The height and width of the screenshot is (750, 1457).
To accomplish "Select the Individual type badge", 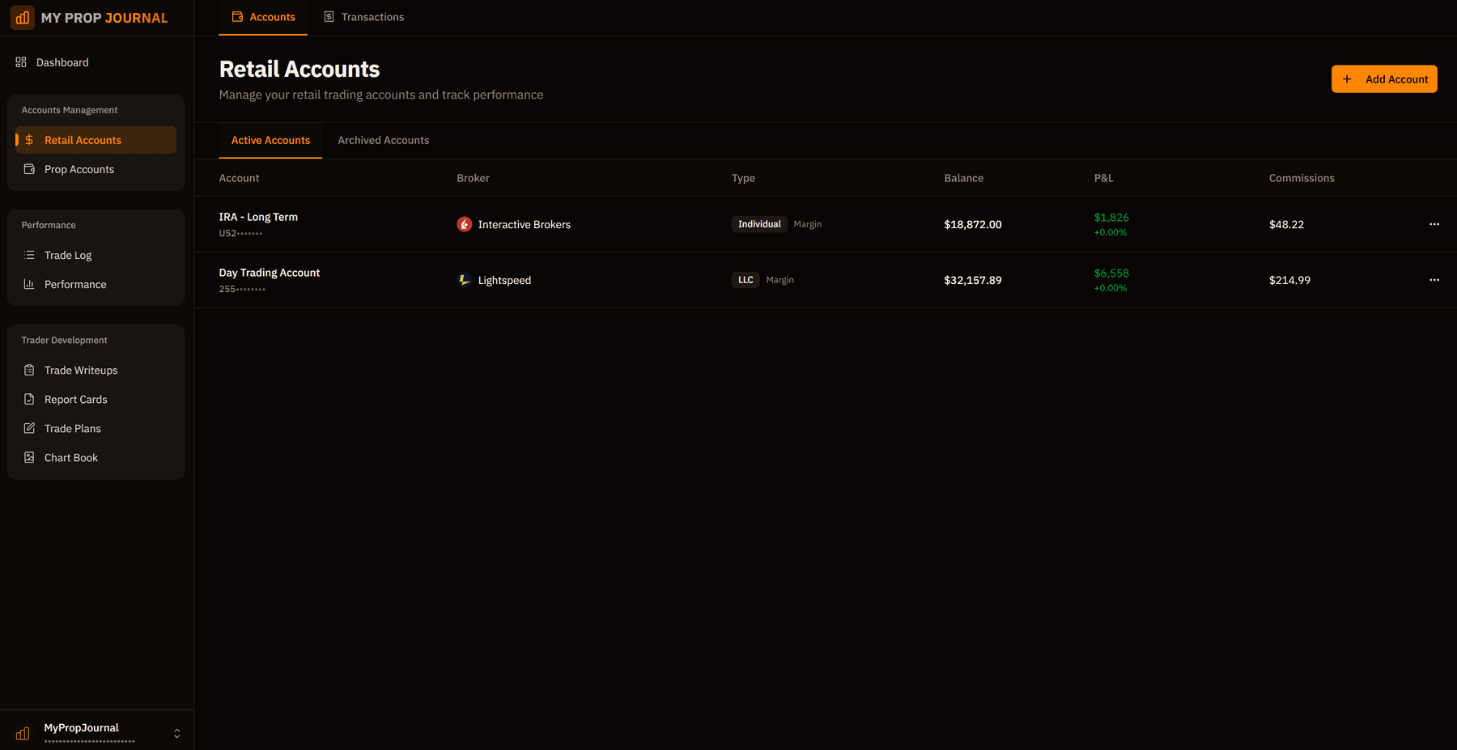I will (758, 224).
